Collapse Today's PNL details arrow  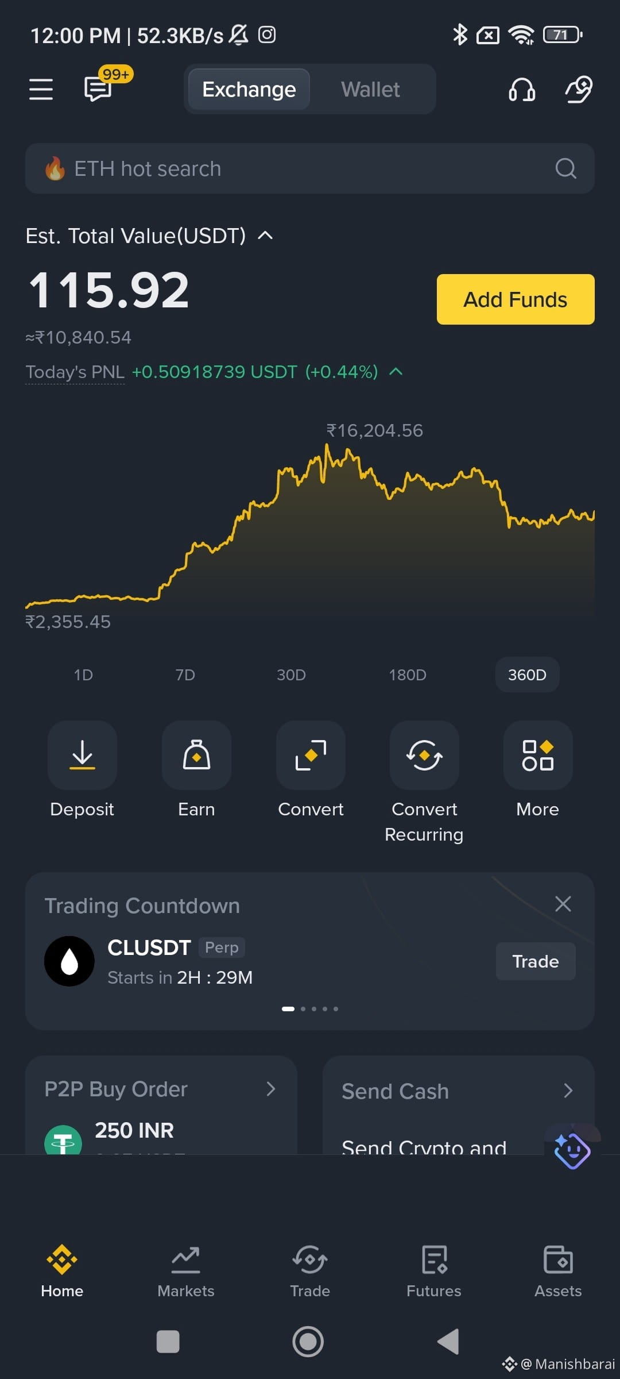396,372
